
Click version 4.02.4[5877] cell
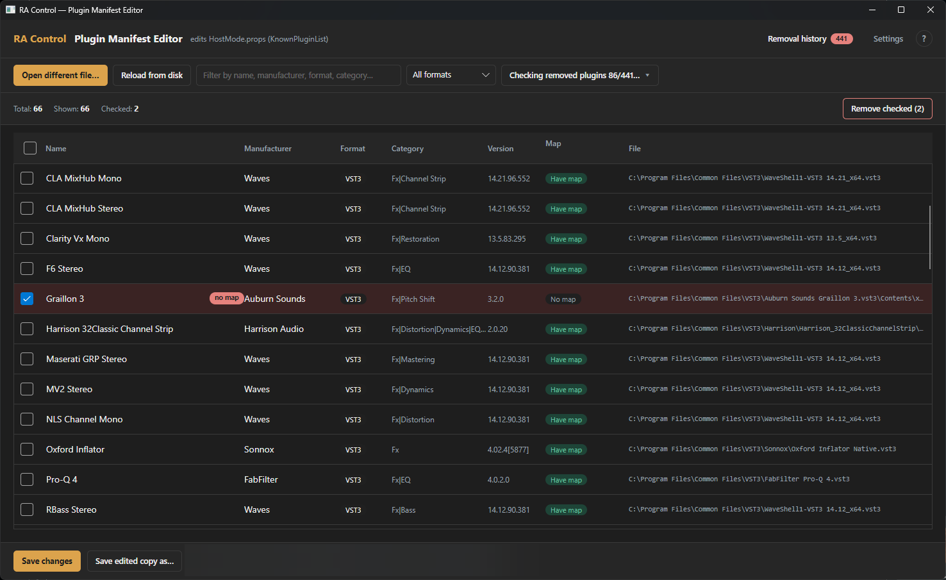click(508, 450)
